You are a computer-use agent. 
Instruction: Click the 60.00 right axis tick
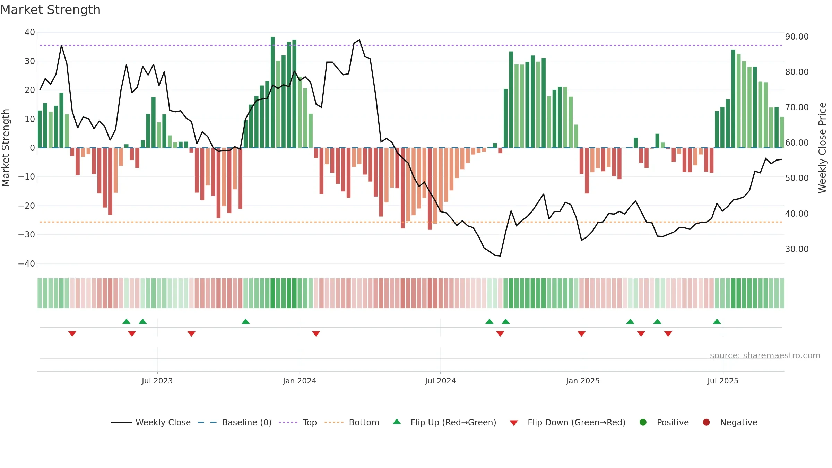[797, 142]
